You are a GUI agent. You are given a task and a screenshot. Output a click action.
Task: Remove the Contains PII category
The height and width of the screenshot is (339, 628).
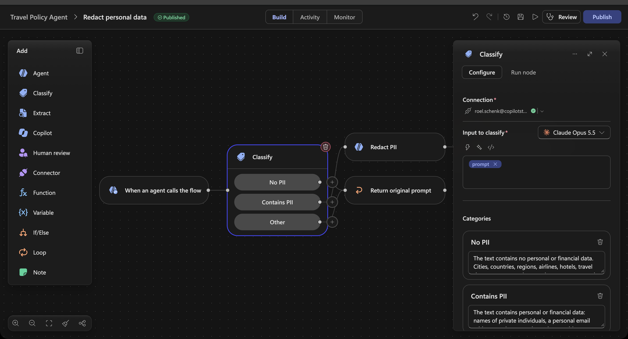tap(600, 296)
